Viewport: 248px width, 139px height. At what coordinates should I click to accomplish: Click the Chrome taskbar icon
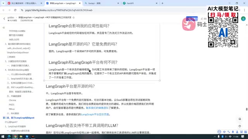pyautogui.click(x=15, y=136)
